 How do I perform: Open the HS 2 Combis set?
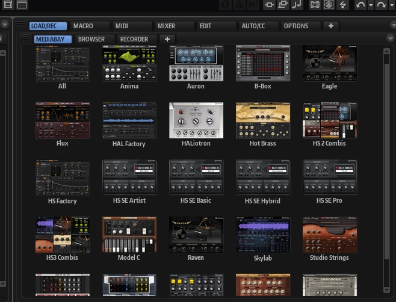point(330,120)
